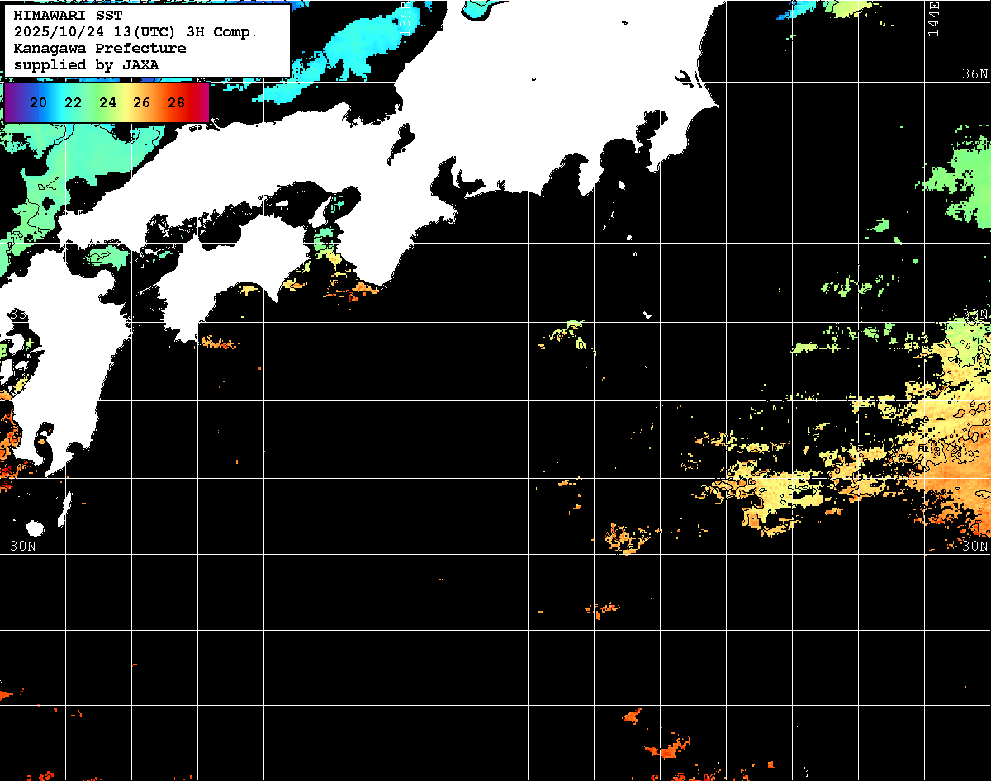Click the round Yakushima island south of Kyushu
Image resolution: width=991 pixels, height=781 pixels.
pyautogui.click(x=34, y=528)
